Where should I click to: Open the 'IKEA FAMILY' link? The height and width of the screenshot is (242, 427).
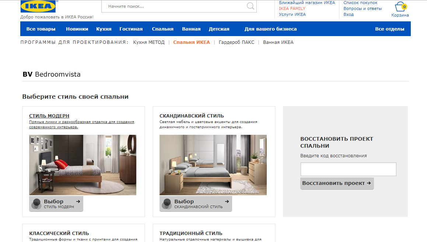point(292,8)
